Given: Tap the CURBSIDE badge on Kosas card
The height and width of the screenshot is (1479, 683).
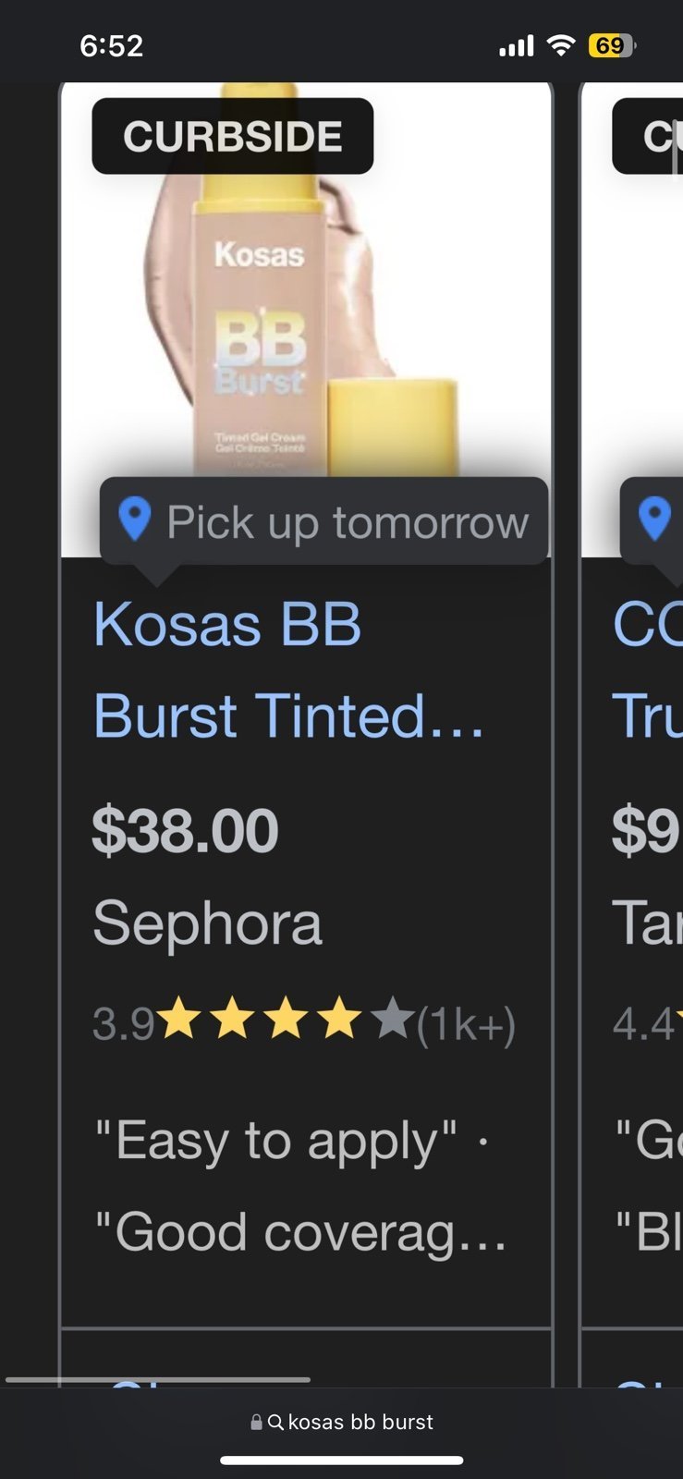Looking at the screenshot, I should pos(233,136).
